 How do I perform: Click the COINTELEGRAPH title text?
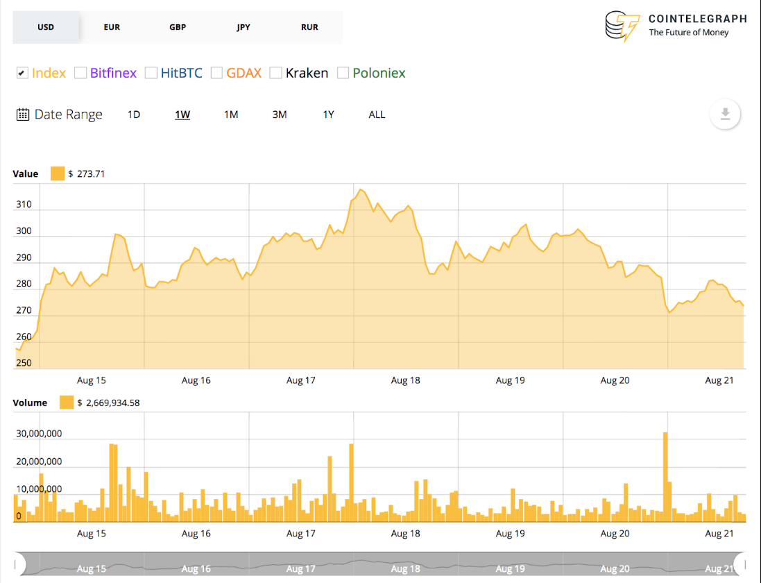tap(697, 19)
